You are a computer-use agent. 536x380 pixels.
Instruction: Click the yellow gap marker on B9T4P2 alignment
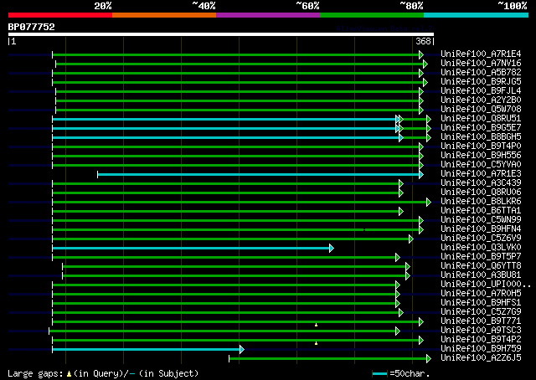[317, 343]
